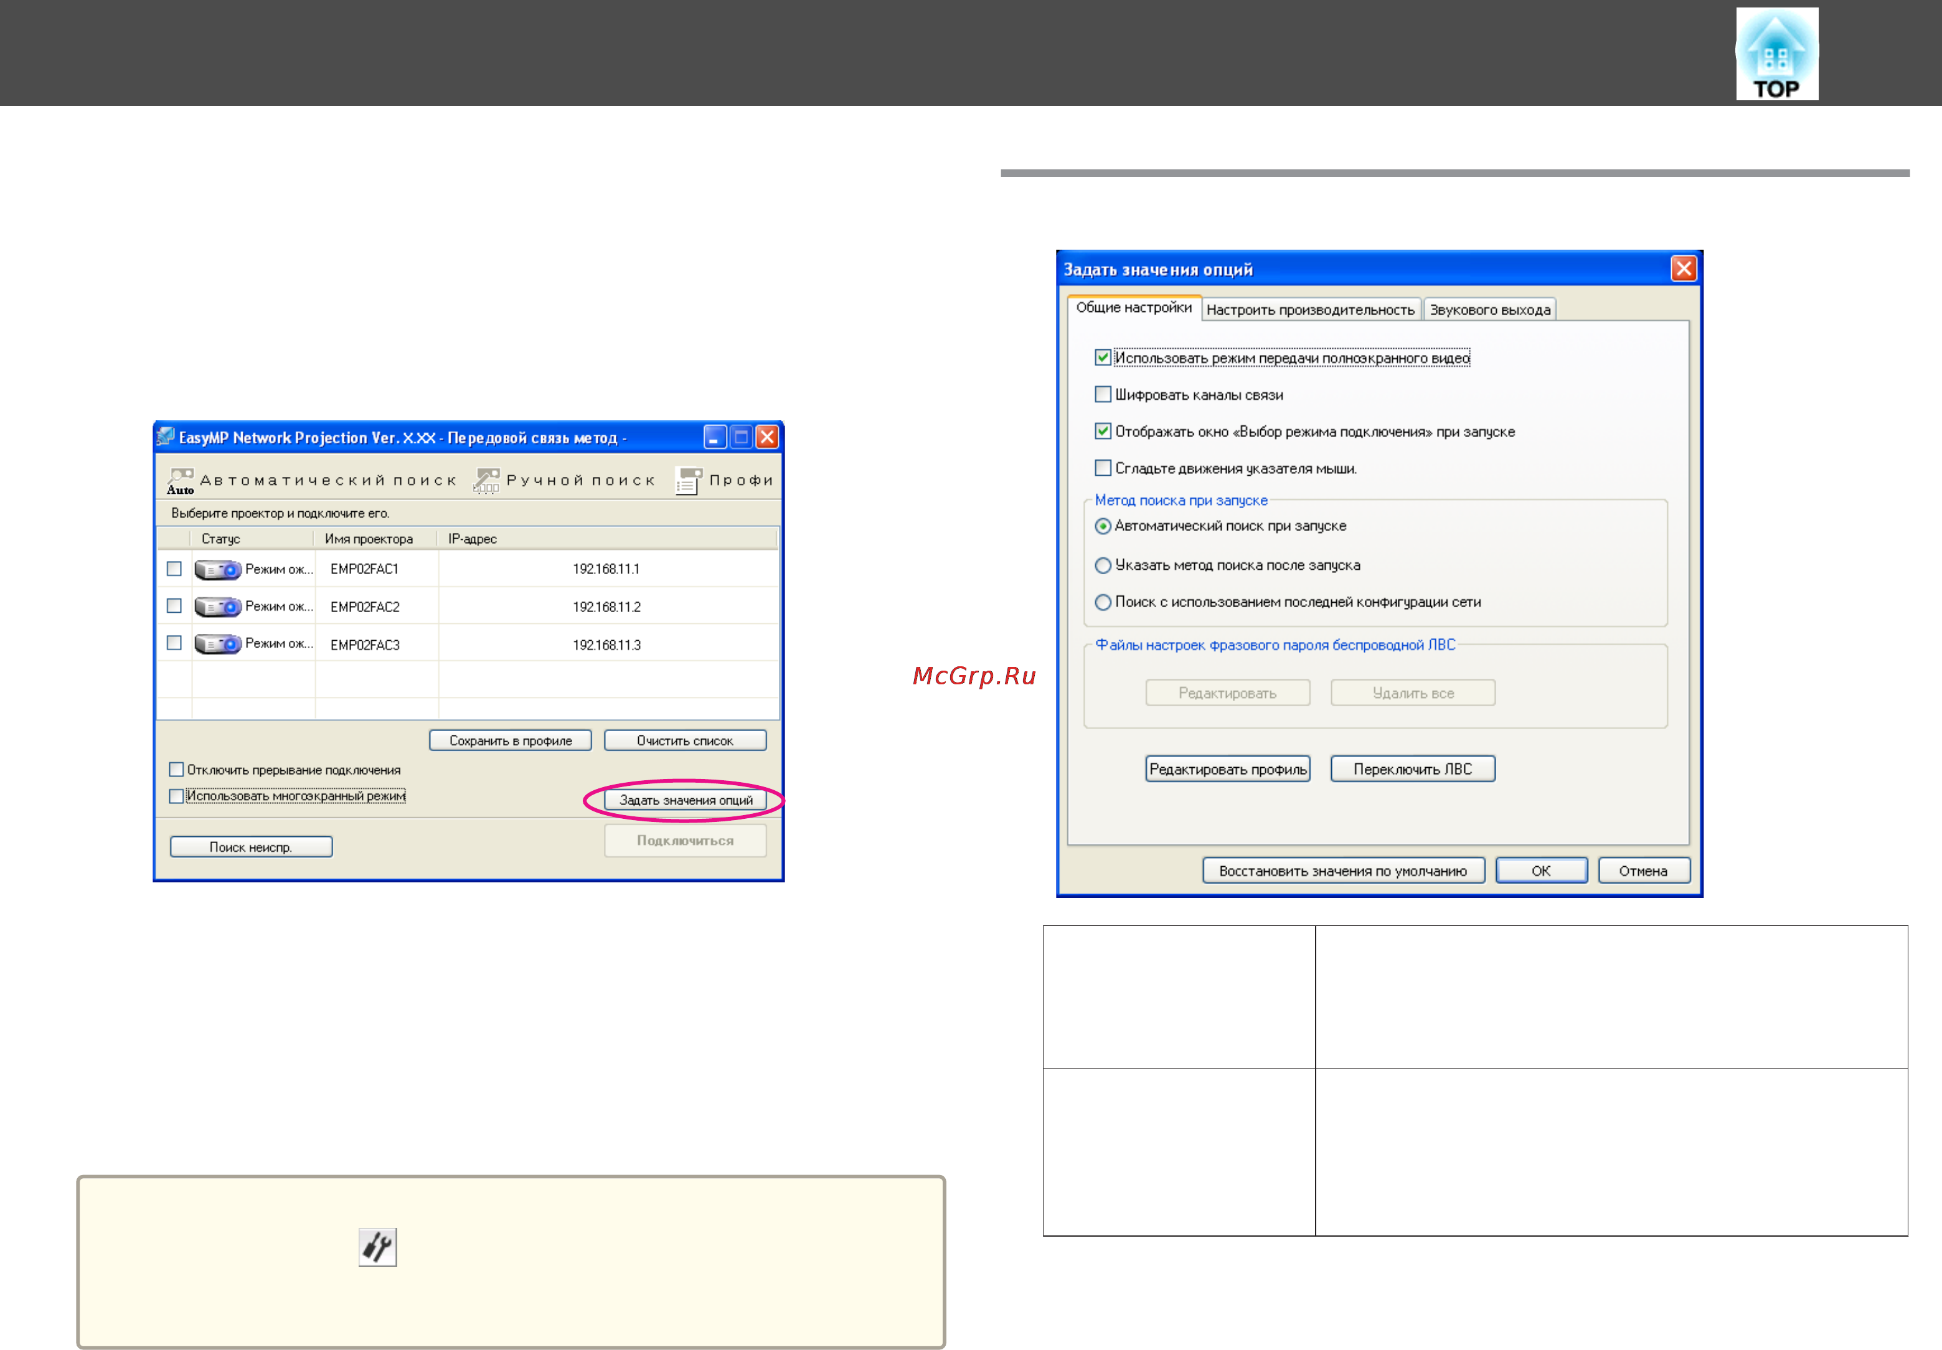
Task: Click the Имя проектора column header
Action: 375,539
